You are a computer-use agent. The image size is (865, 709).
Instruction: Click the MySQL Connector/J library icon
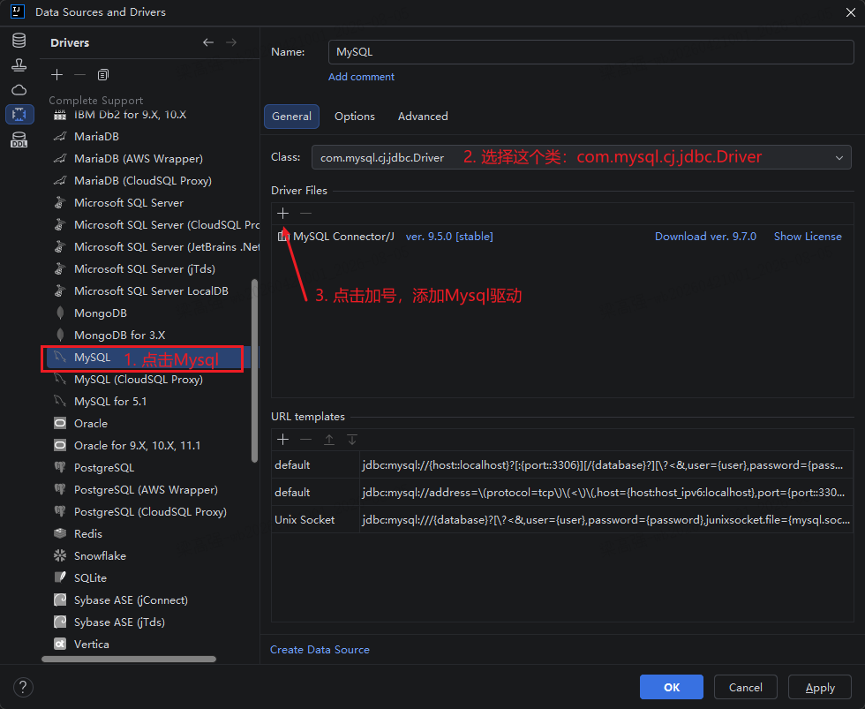click(x=283, y=236)
